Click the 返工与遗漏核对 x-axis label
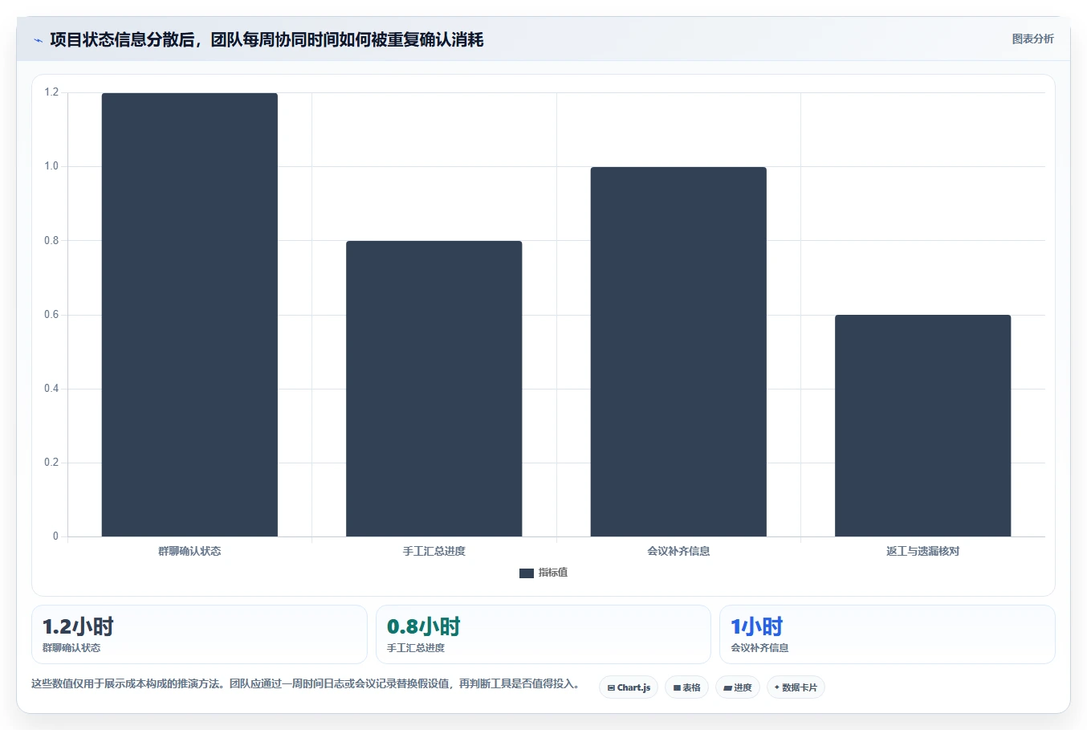Image resolution: width=1087 pixels, height=730 pixels. tap(923, 551)
